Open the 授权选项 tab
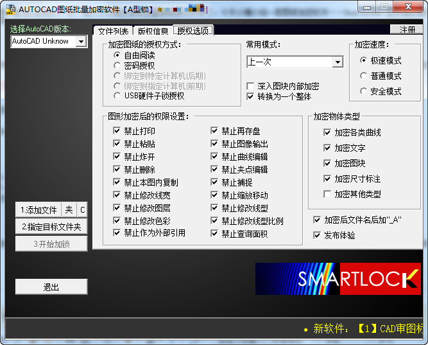The image size is (428, 345). [x=193, y=30]
